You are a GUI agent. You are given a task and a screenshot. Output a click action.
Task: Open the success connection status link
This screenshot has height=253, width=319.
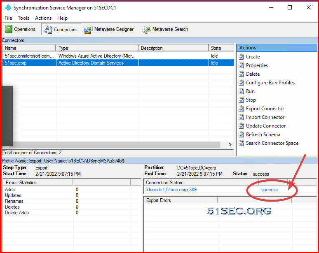click(270, 190)
